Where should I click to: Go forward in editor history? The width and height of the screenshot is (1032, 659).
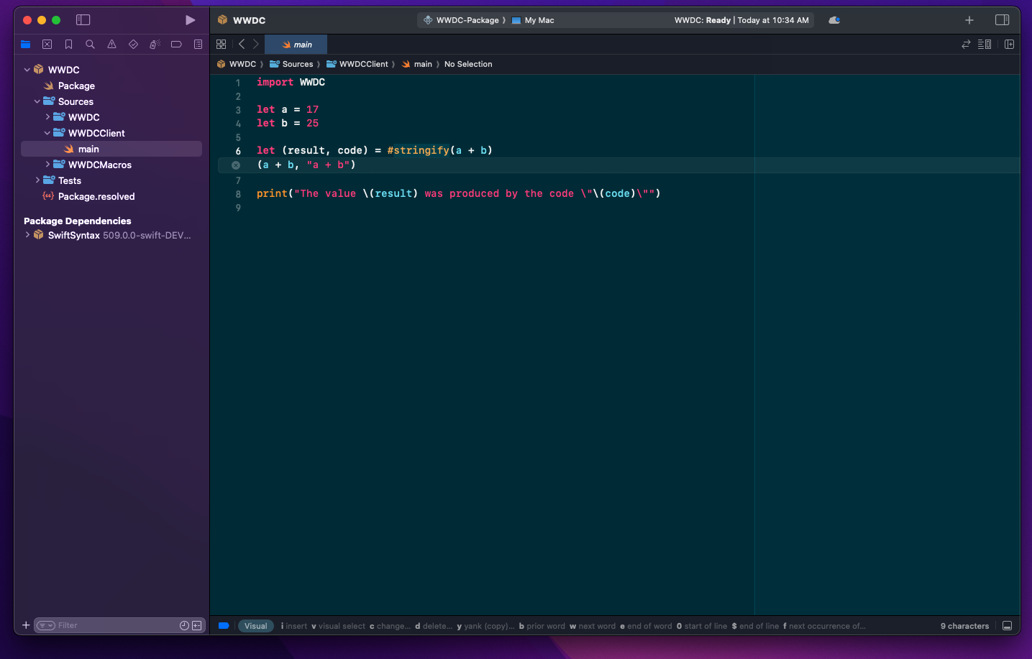click(x=255, y=45)
